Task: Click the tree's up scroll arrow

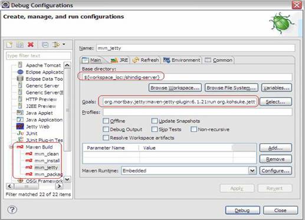Action: point(67,65)
